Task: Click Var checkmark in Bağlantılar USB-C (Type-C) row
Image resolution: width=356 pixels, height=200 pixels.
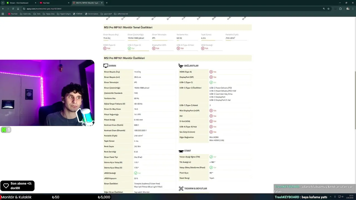Action: pyautogui.click(x=211, y=82)
